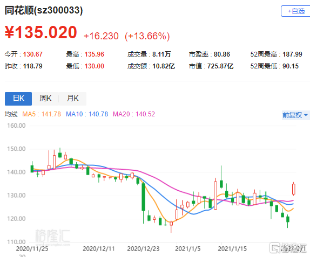Viewport: 310px width, 257px height.
Task: Click the 2020/12/23 date axis label
Action: 143,249
